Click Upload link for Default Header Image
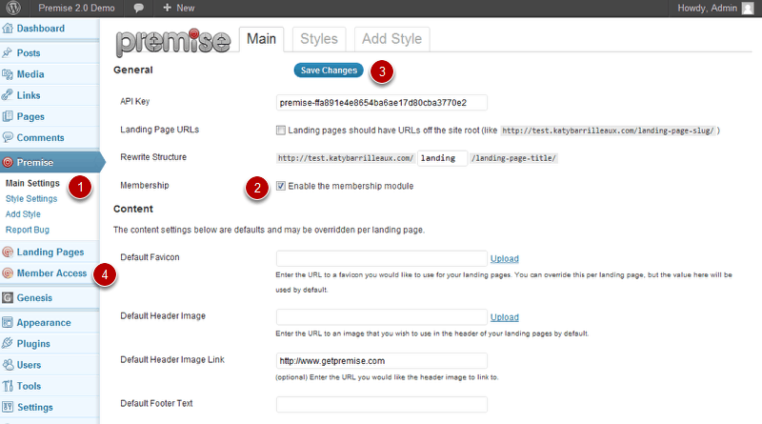Image resolution: width=762 pixels, height=424 pixels. pyautogui.click(x=505, y=317)
